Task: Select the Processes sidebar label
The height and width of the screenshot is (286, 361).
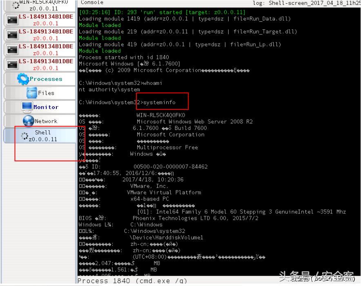Action: coord(46,79)
